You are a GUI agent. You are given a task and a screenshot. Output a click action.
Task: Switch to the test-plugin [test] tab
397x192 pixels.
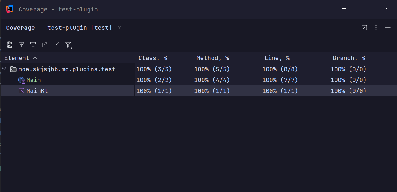point(80,28)
